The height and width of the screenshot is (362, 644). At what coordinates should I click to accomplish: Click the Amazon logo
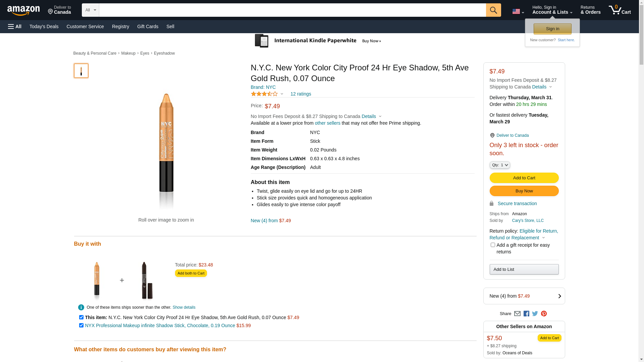point(23,11)
